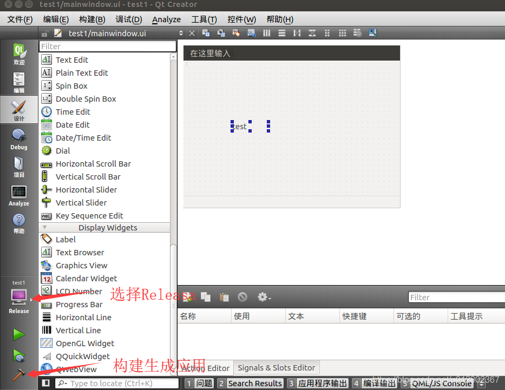Open the 问题 (Issues) pane
505x390 pixels.
199,383
